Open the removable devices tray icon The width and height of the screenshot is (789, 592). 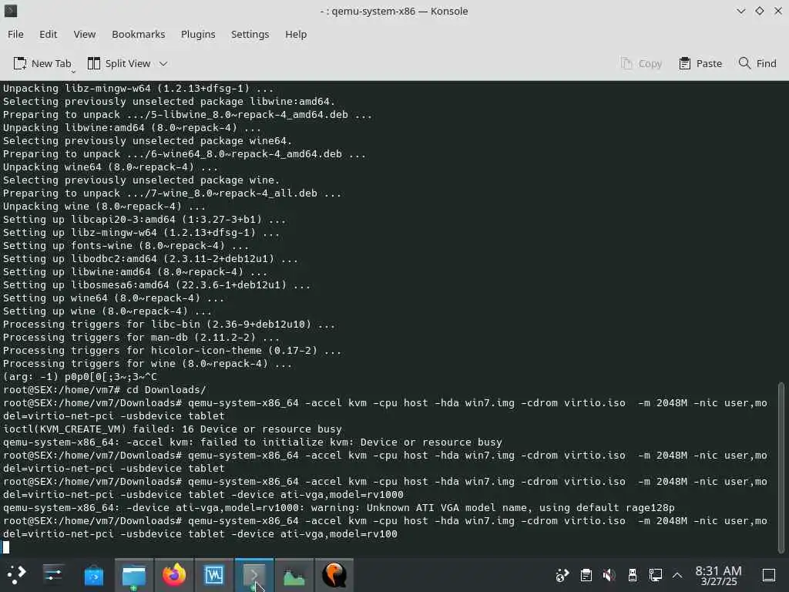(x=633, y=575)
